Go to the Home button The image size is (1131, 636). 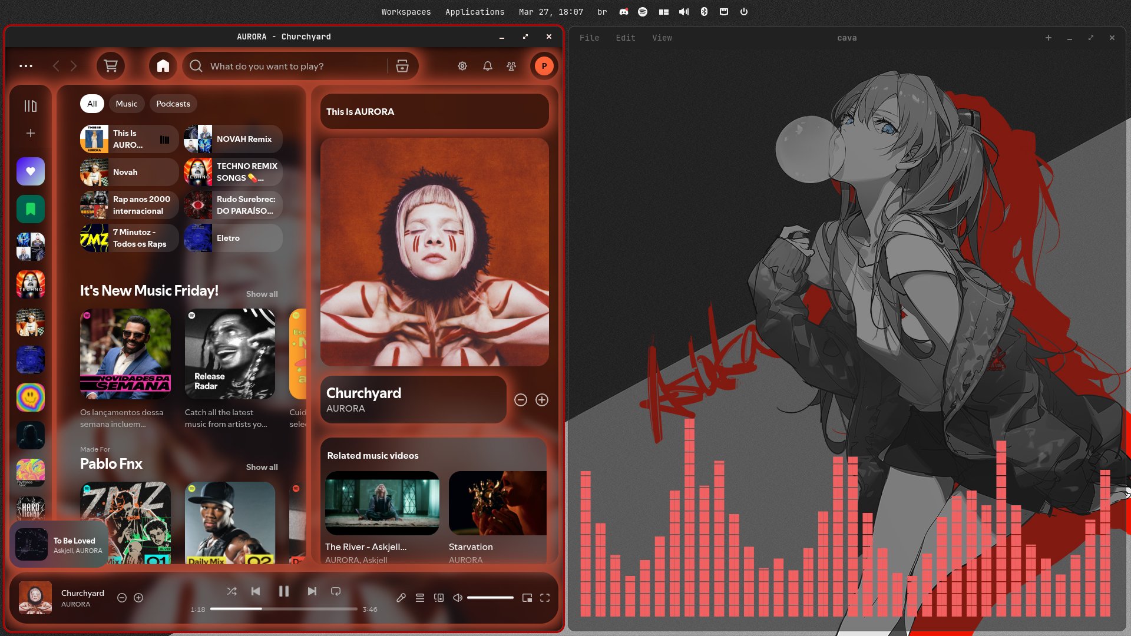coord(163,66)
